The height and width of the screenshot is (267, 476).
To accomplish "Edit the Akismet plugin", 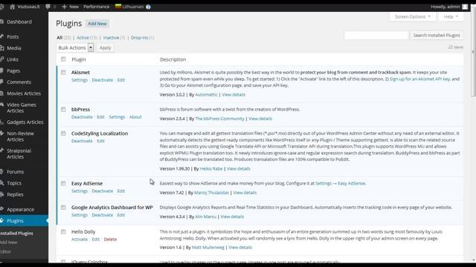I will coord(121,80).
